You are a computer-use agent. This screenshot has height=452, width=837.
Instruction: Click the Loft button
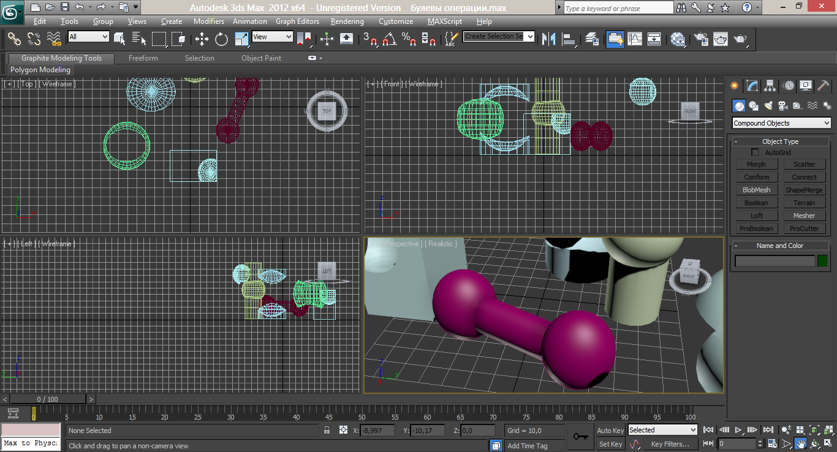coord(756,216)
